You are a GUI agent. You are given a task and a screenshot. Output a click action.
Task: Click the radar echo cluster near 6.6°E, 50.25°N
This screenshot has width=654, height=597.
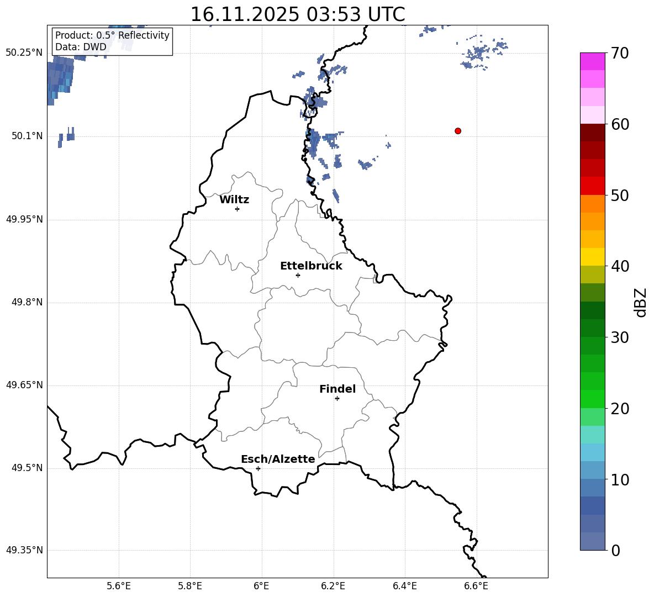click(484, 54)
